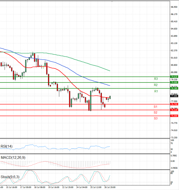This screenshot has height=190, width=179.
Task: Click the RSI(14) indicator label
Action: (7, 146)
